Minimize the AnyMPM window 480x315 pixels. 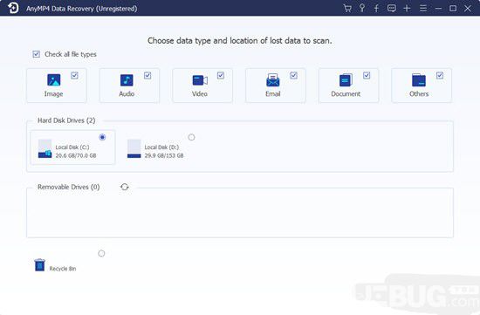(x=438, y=8)
